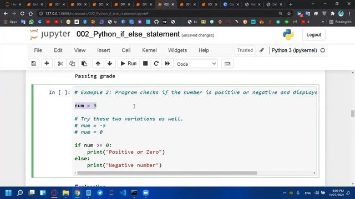Open Visual Studio Code from taskbar

pyautogui.click(x=123, y=193)
